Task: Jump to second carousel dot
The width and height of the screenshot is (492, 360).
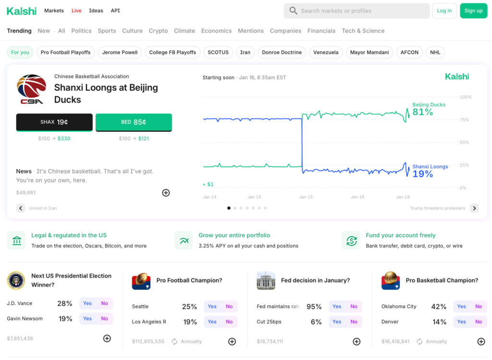Action: (x=235, y=208)
